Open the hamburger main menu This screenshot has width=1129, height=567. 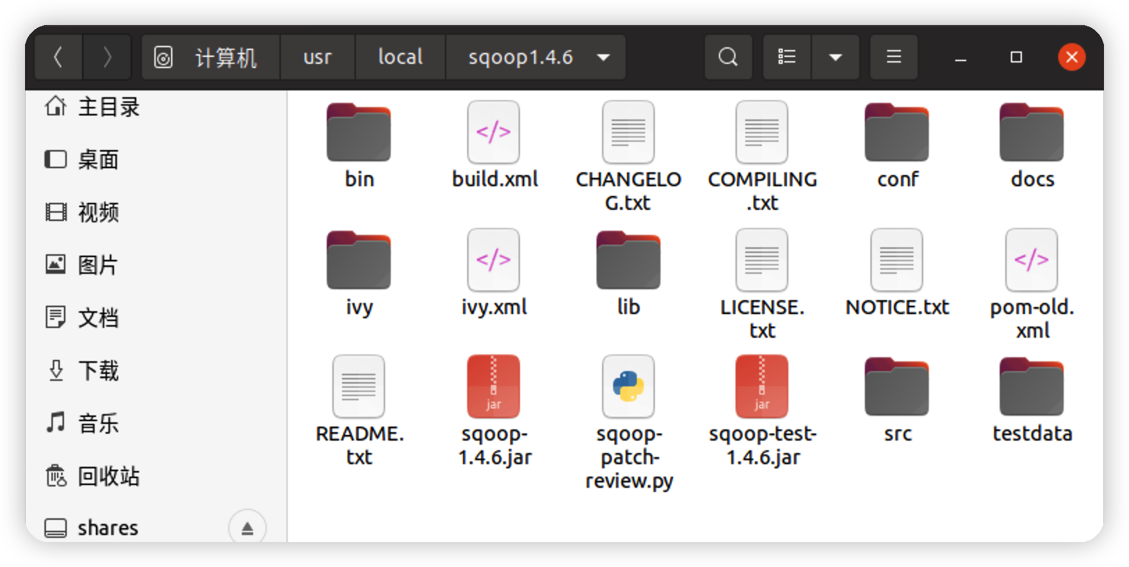coord(894,57)
